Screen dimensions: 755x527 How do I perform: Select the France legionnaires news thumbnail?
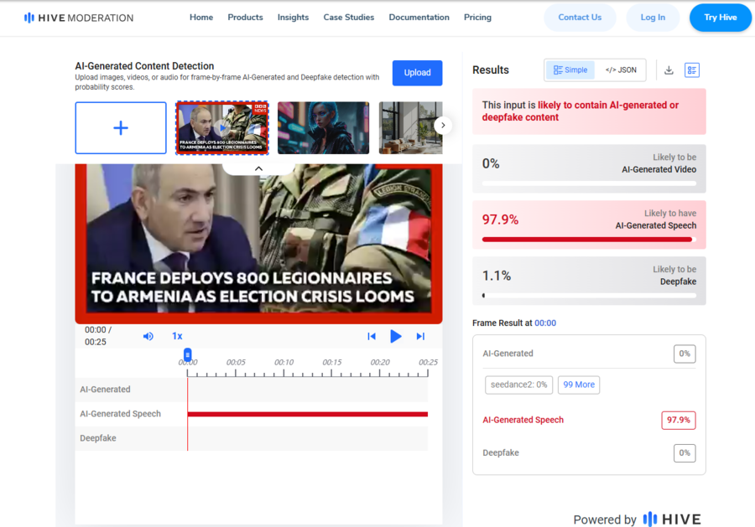coord(222,128)
